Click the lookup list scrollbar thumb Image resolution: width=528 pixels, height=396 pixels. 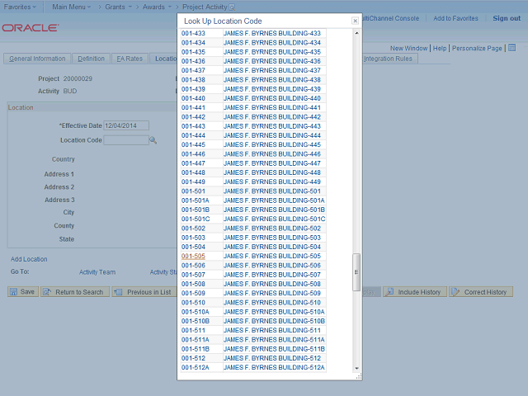356,272
